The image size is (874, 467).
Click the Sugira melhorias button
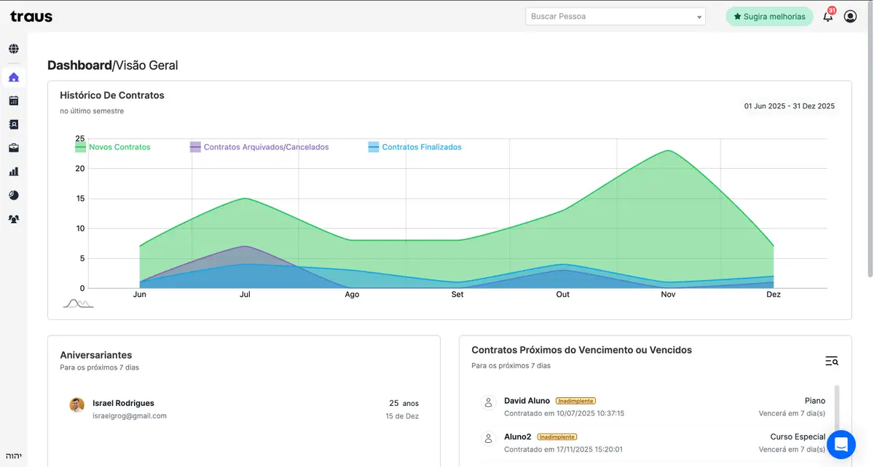pyautogui.click(x=769, y=17)
